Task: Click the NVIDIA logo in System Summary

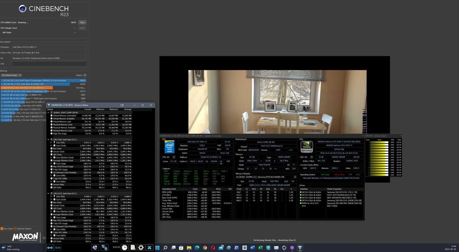Action: click(x=307, y=147)
